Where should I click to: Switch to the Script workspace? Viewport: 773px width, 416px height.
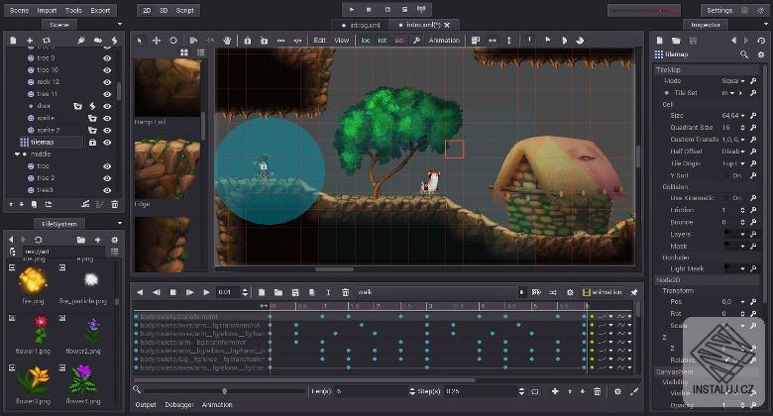(185, 10)
